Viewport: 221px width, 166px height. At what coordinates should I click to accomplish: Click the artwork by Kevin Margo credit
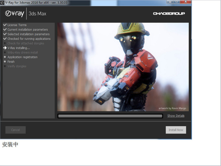pos(172,108)
